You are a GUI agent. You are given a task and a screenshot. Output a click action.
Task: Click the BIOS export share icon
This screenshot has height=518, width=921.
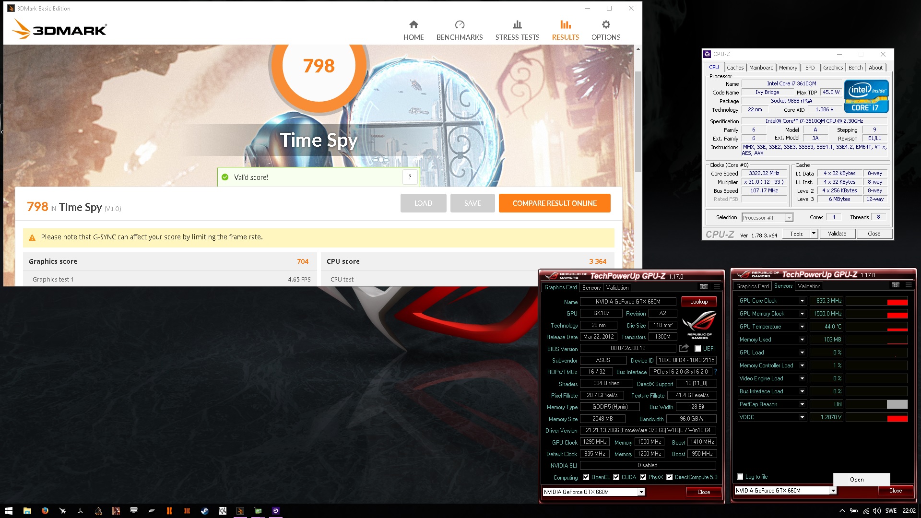(684, 348)
